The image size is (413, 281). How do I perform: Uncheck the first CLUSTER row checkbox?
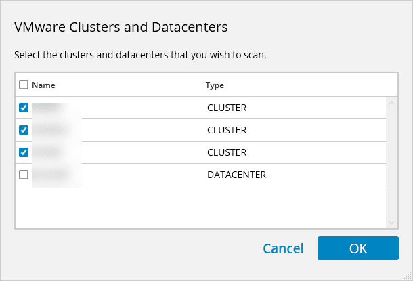[24, 108]
